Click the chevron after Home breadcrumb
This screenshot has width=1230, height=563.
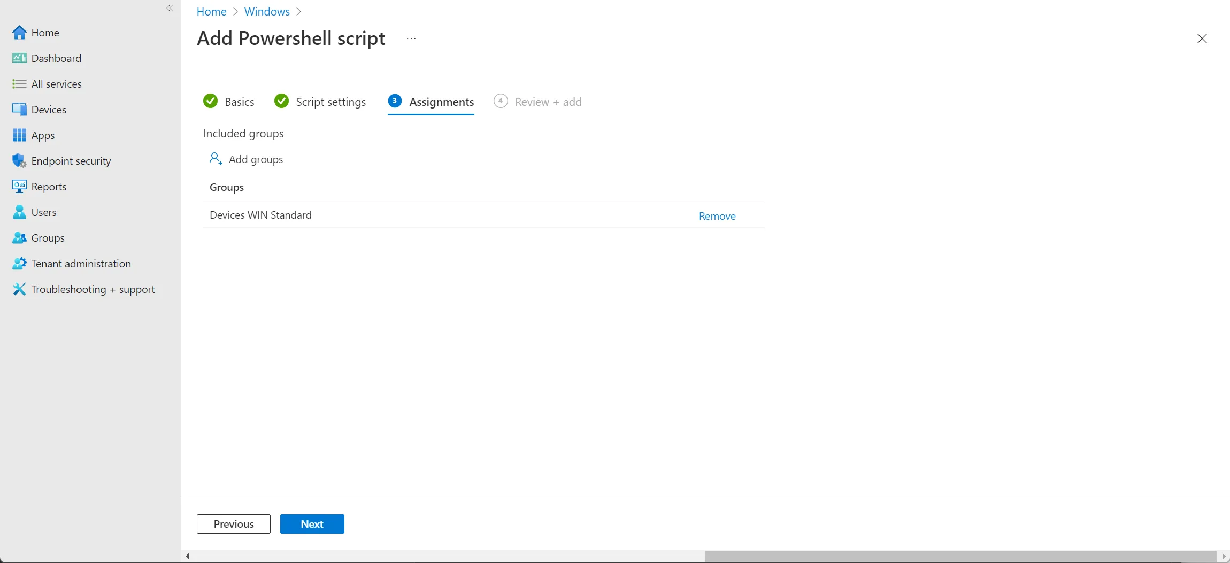pos(235,12)
